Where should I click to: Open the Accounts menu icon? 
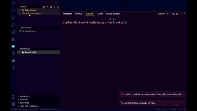coord(13,97)
